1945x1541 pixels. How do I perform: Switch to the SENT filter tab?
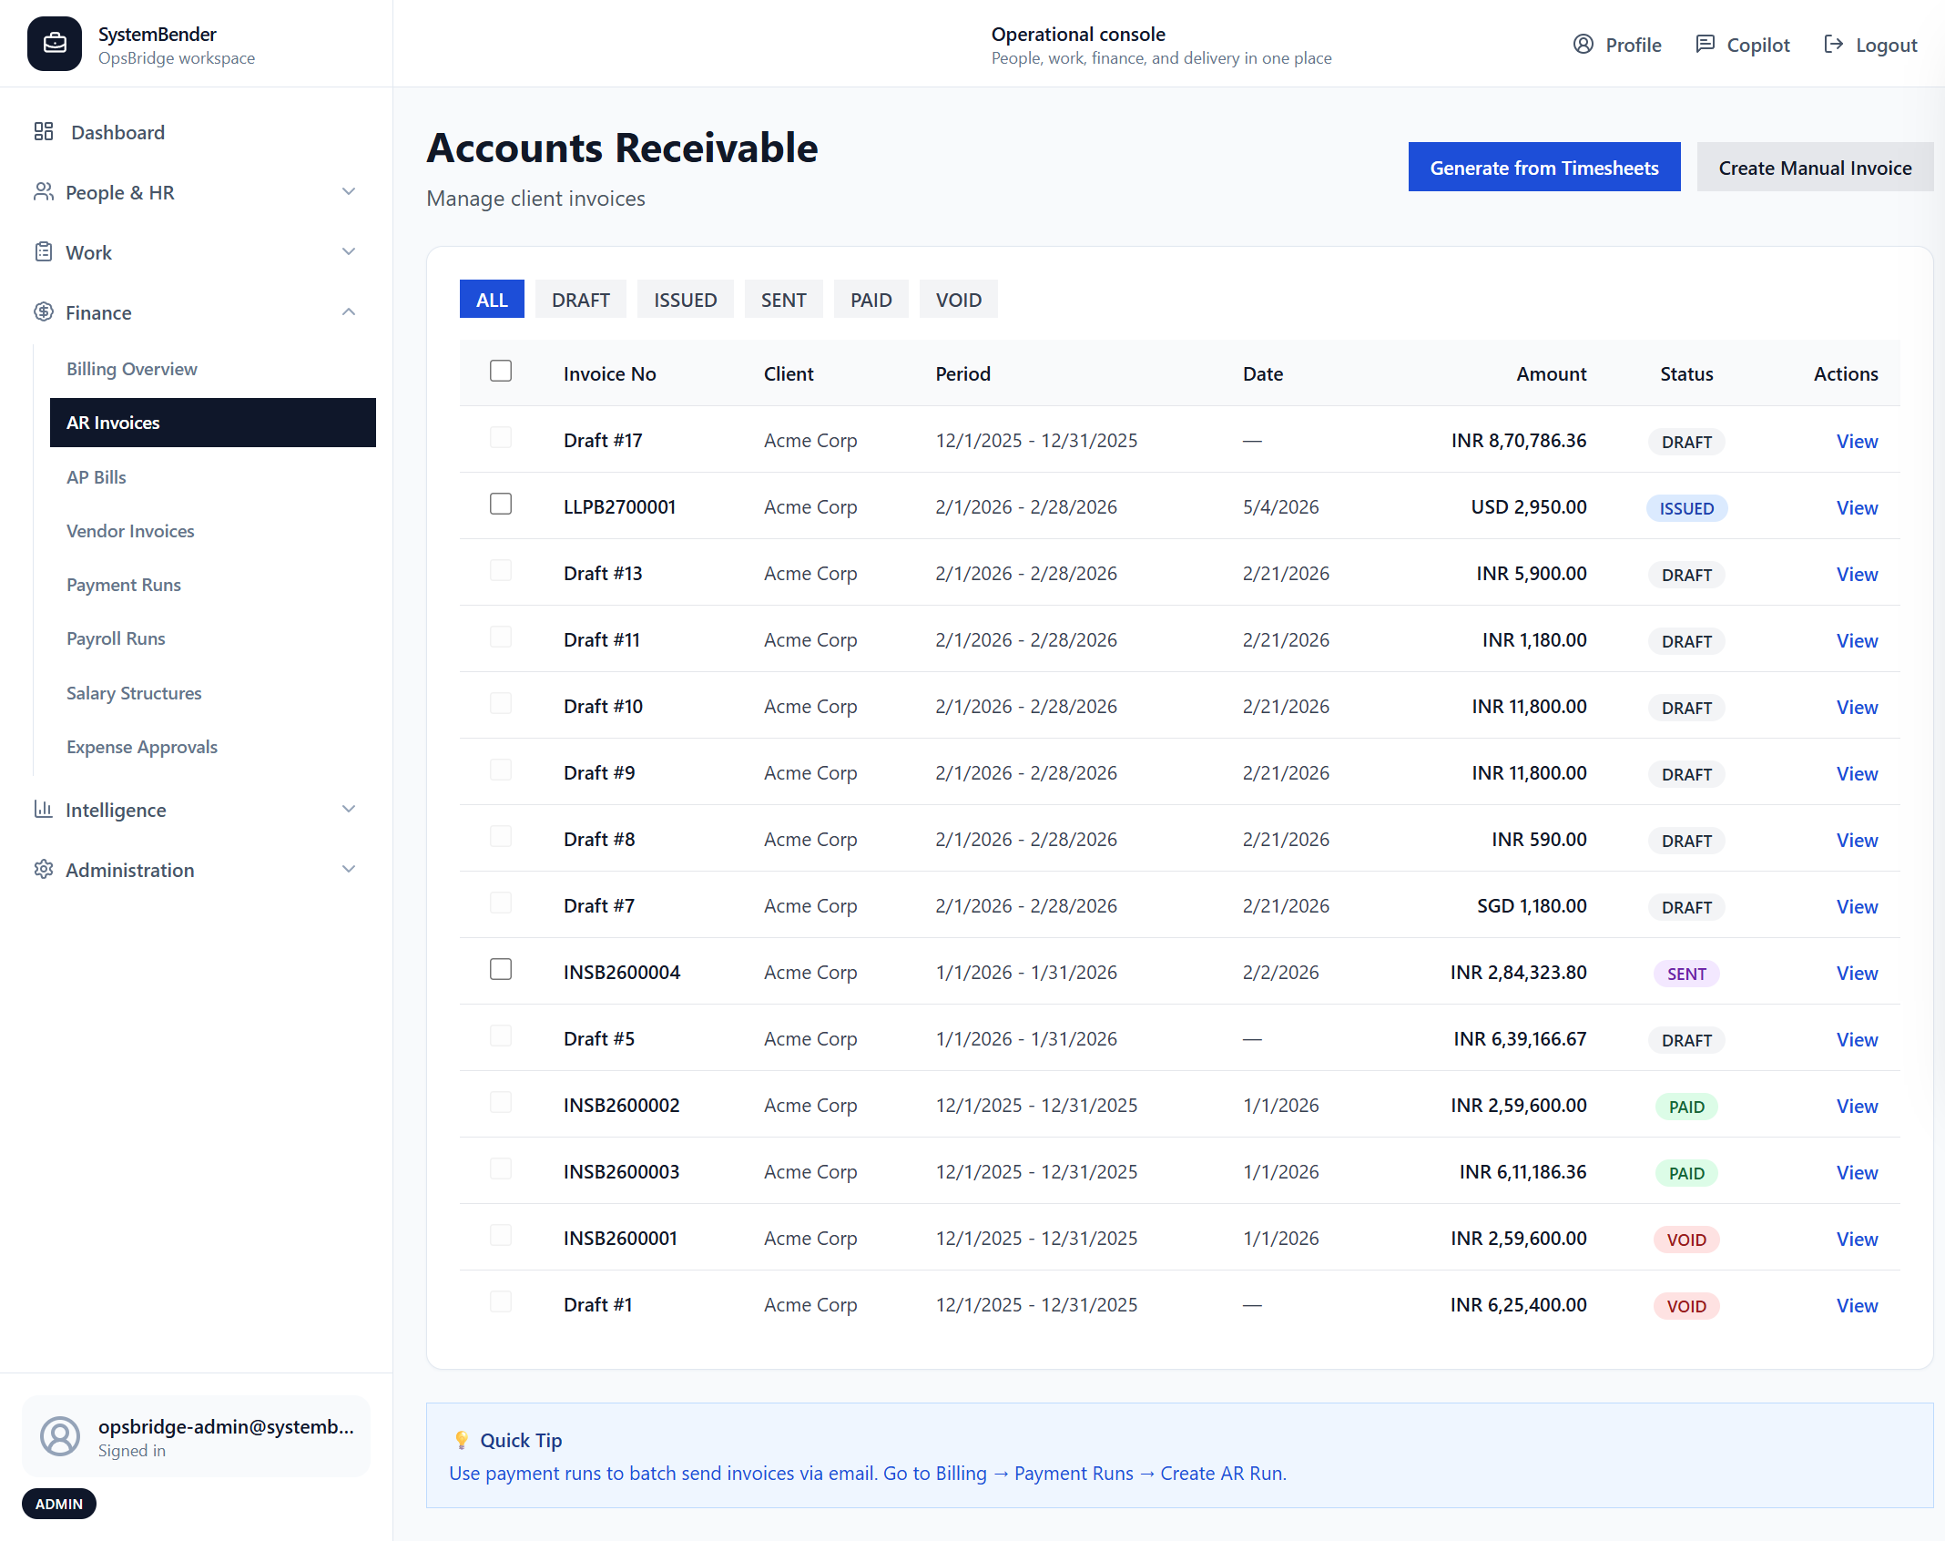pos(784,299)
